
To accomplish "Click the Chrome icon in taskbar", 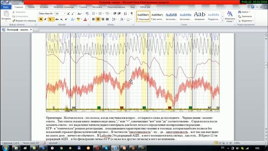I will (61, 148).
